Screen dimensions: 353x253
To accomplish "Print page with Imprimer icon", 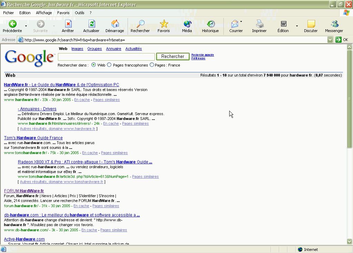I will click(259, 24).
